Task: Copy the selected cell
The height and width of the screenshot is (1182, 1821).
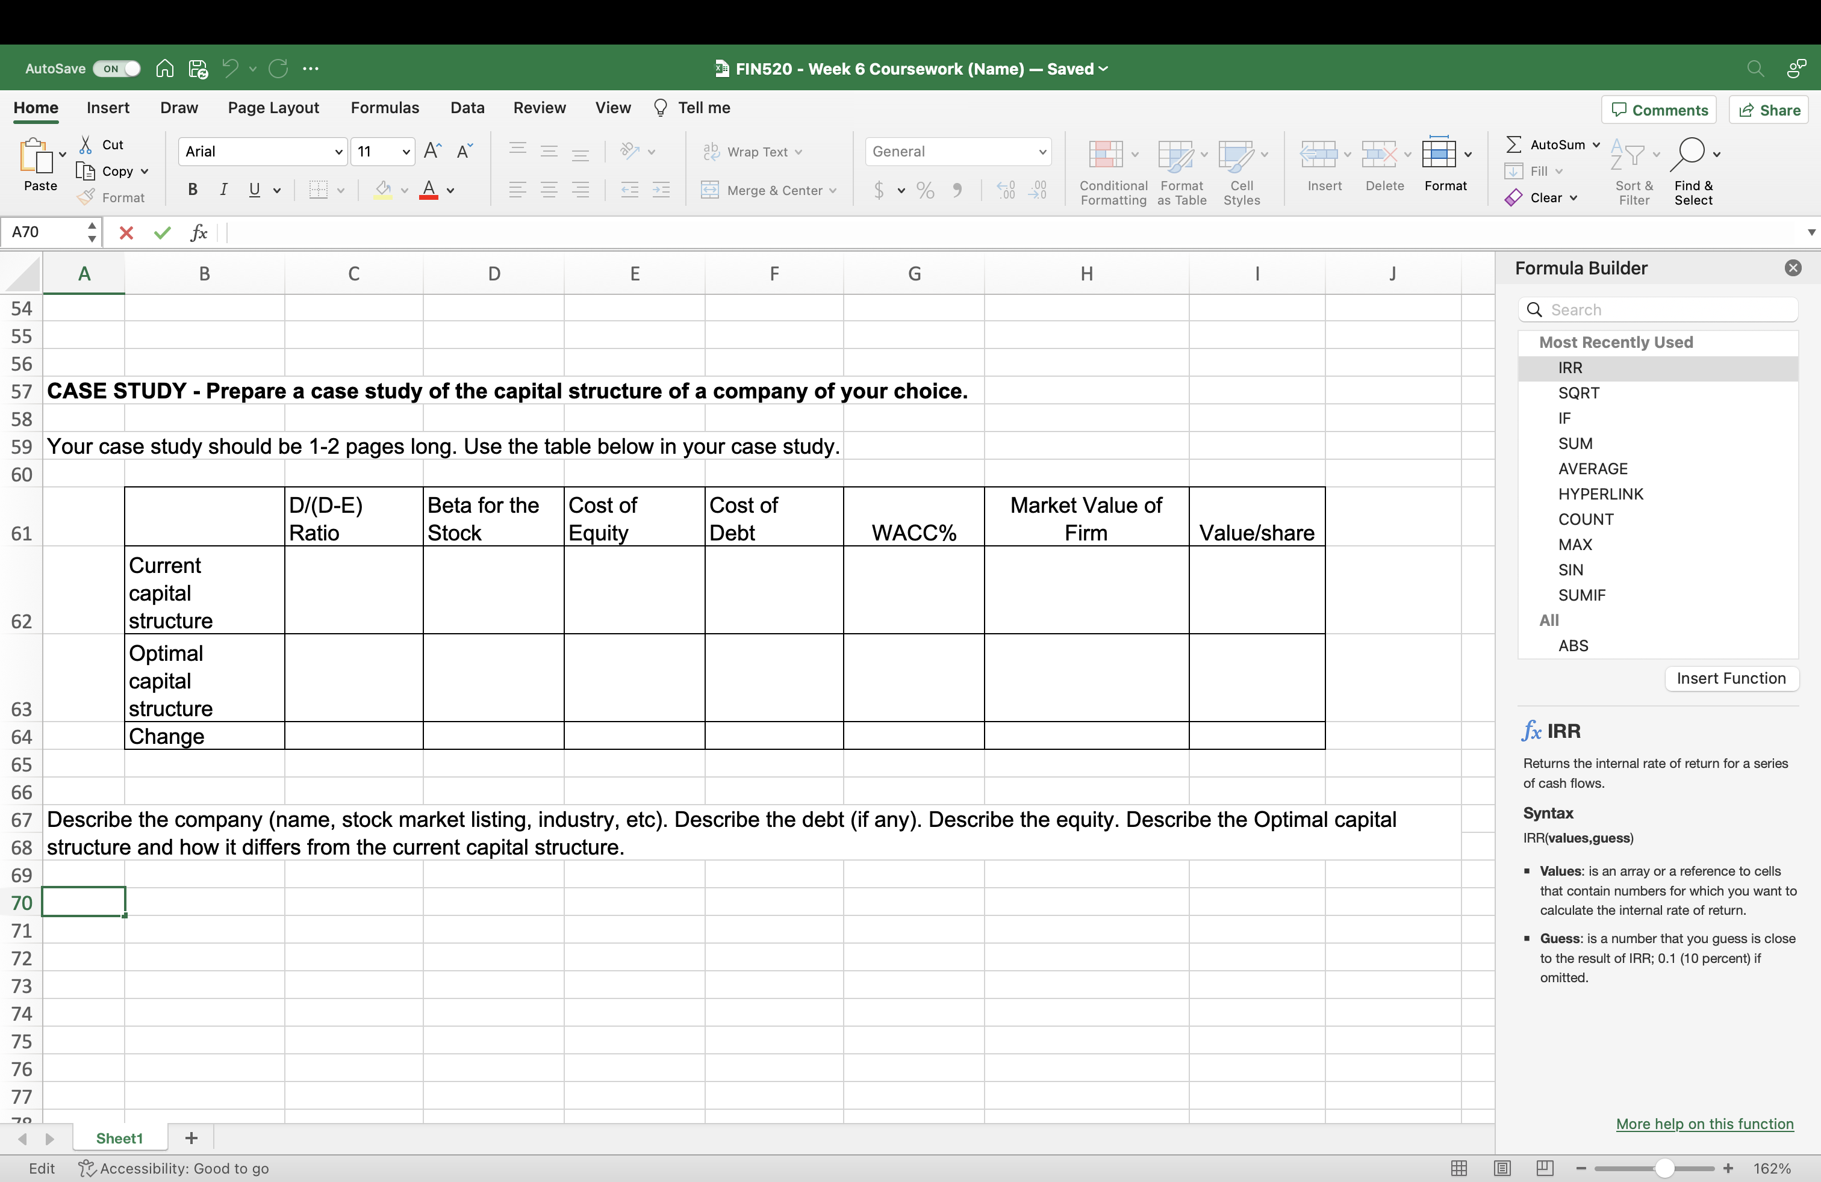Action: click(x=105, y=172)
